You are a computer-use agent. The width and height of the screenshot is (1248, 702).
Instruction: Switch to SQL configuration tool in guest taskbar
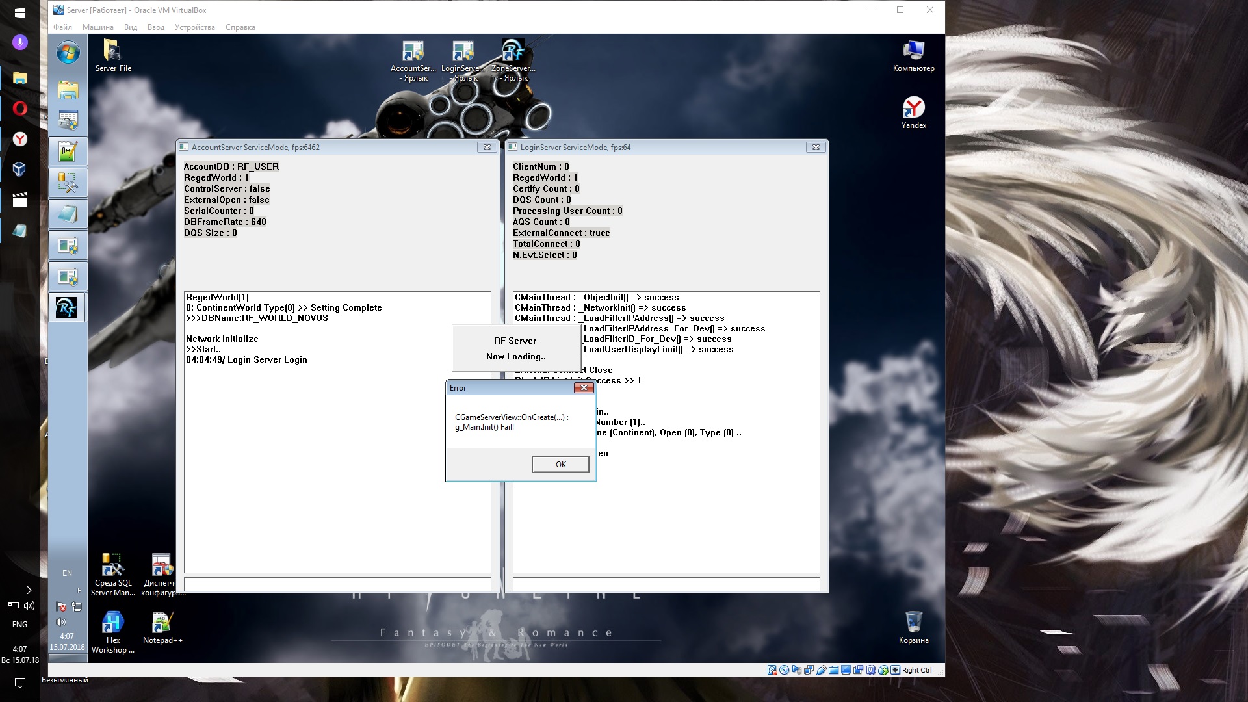coord(68,183)
